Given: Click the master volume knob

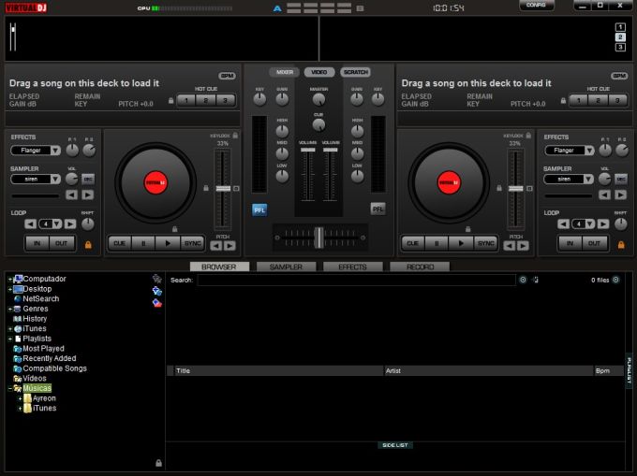Looking at the screenshot, I should (318, 99).
